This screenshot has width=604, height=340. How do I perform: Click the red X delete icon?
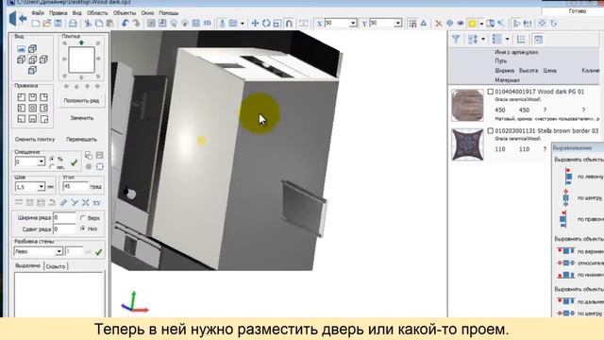coord(438,24)
